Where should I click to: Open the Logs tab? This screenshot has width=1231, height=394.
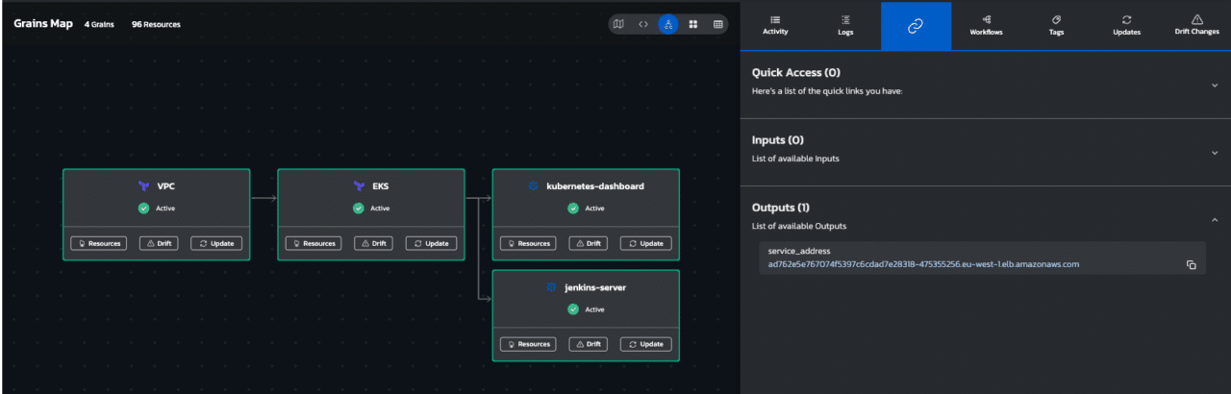[845, 26]
